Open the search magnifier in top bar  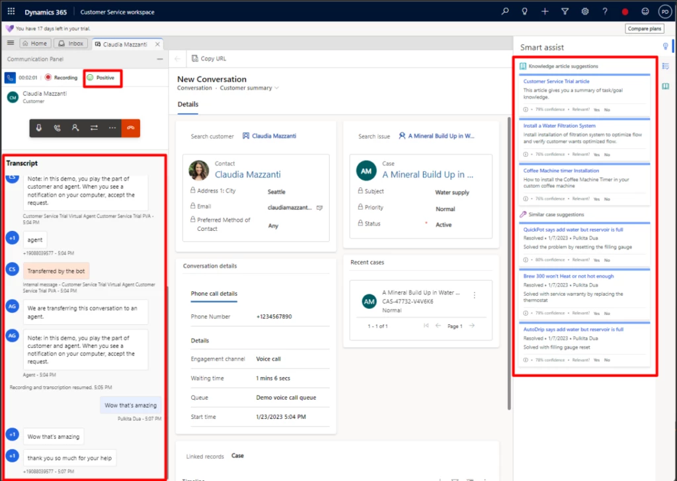[506, 11]
